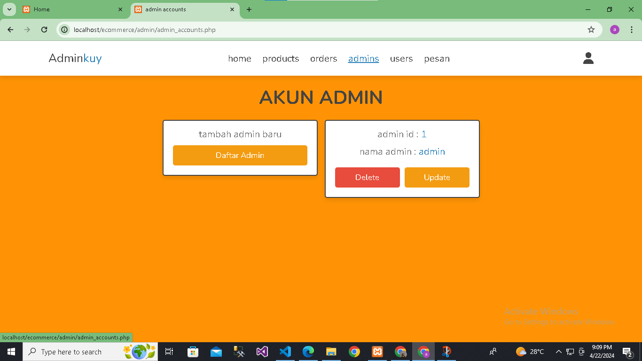642x361 pixels.
Task: Close the Home tab
Action: (120, 9)
